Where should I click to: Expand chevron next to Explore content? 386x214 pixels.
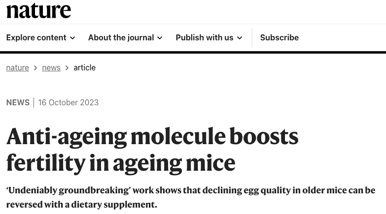72,38
